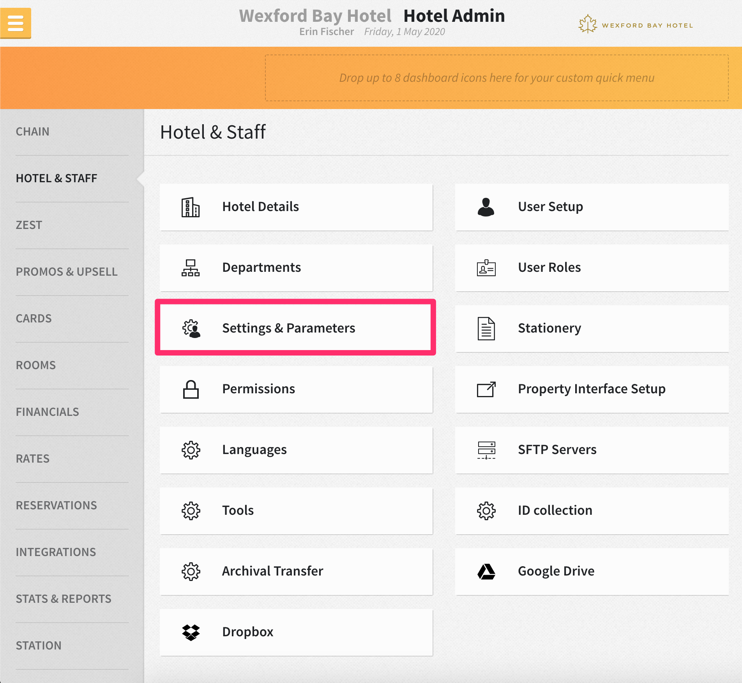This screenshot has height=683, width=742.
Task: Open RATES sidebar section
Action: tap(33, 459)
